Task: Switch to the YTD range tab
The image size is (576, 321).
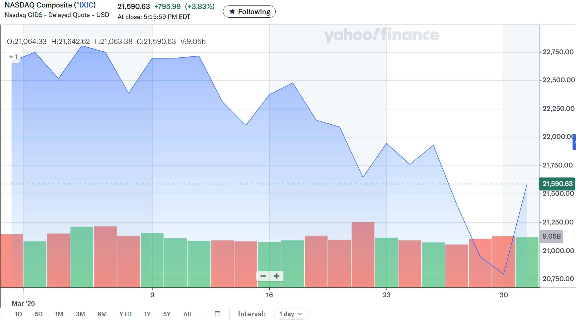Action: [125, 314]
